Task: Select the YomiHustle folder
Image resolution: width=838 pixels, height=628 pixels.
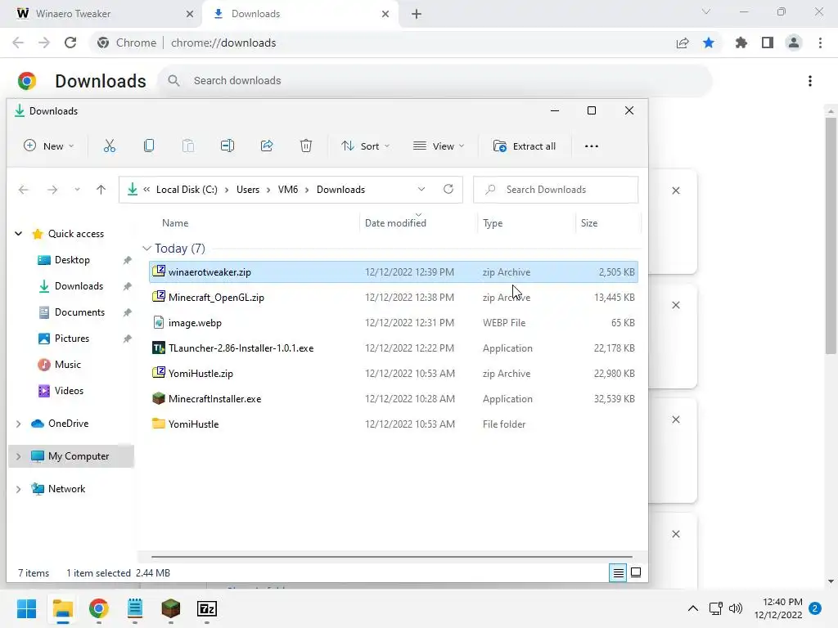Action: 394,424
